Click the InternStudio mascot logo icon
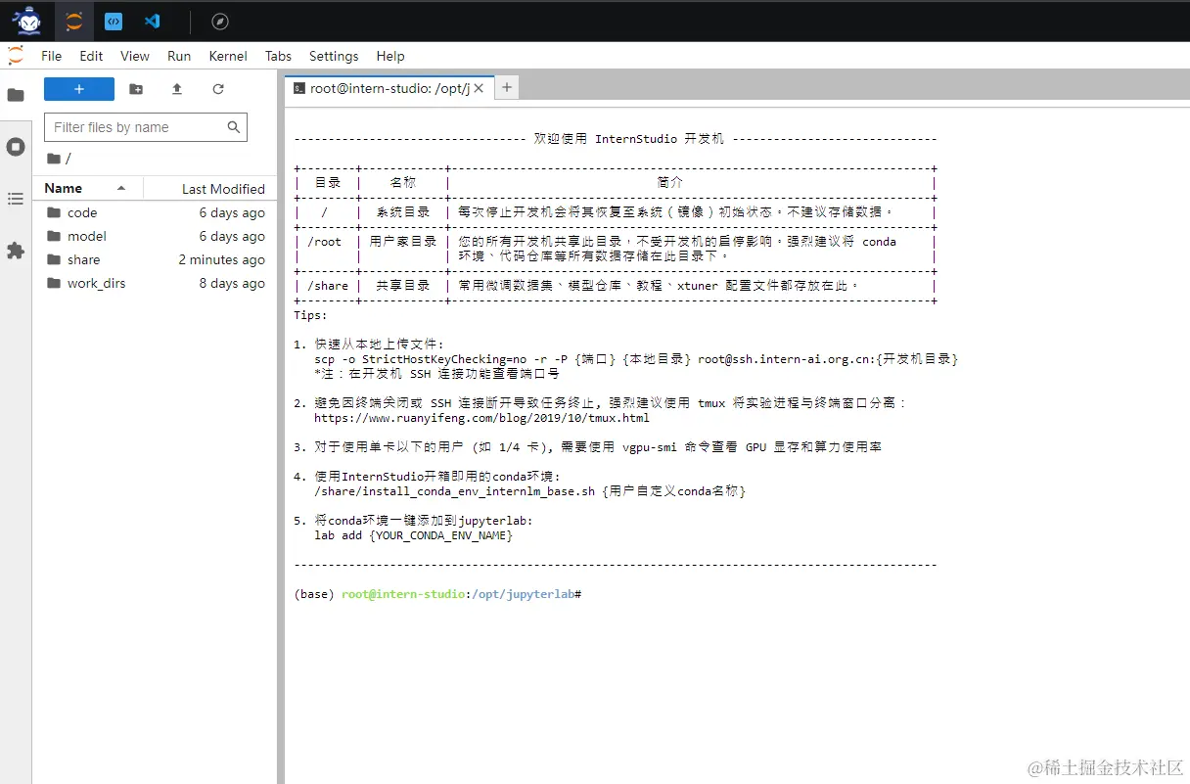1190x784 pixels. 27,21
